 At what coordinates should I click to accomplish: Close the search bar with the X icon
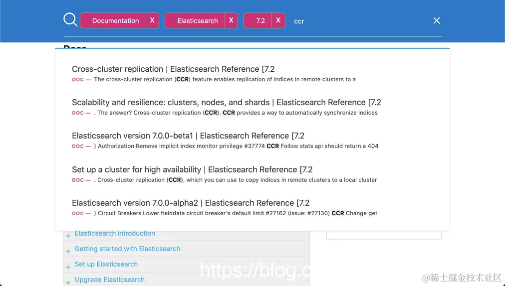coord(437,20)
